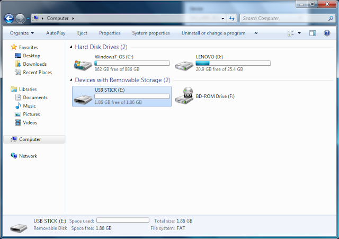Open the address bar previous locations dropdown

pos(223,19)
